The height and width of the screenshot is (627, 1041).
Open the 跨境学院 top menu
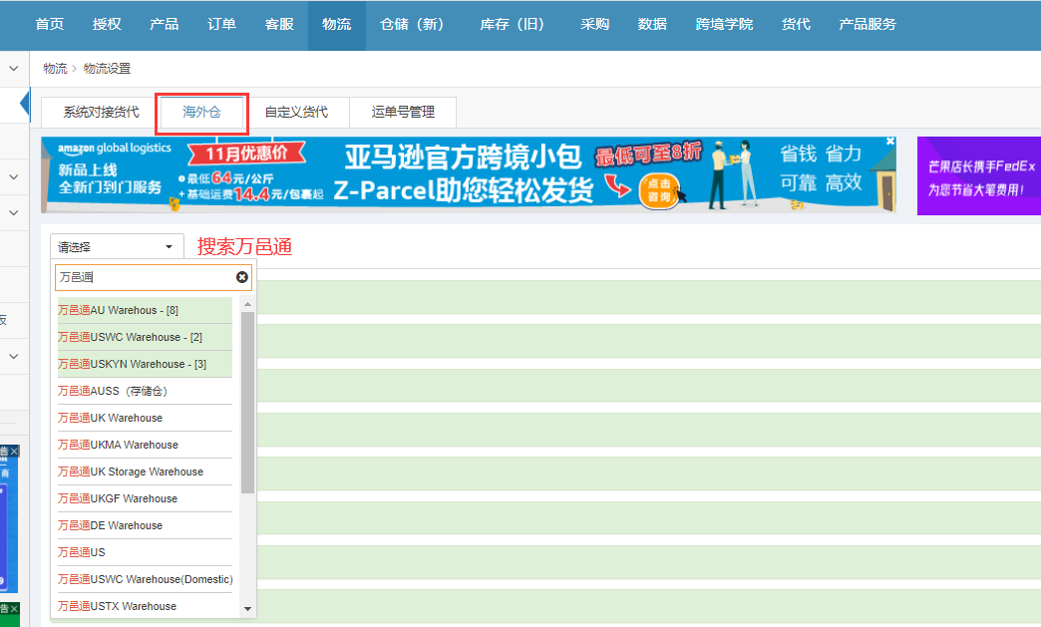coord(724,25)
